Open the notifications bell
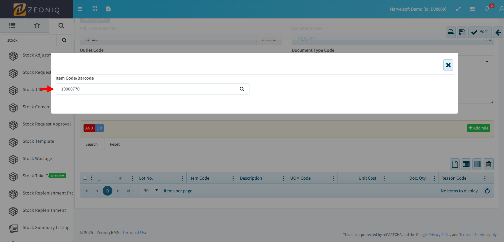The width and height of the screenshot is (504, 242). [x=487, y=9]
